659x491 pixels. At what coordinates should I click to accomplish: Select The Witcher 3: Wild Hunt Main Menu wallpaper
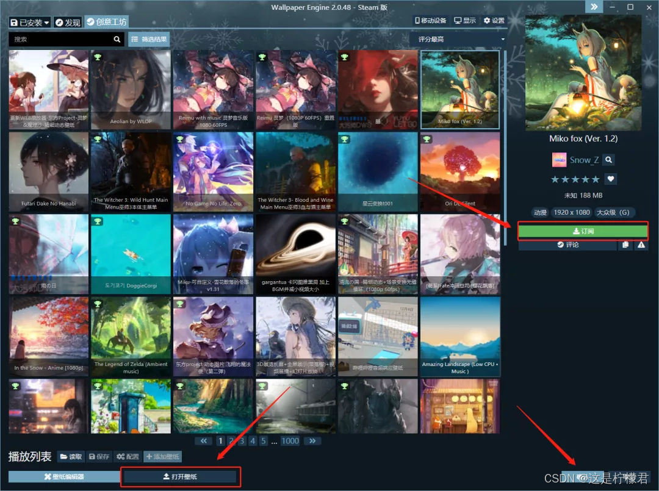point(131,171)
